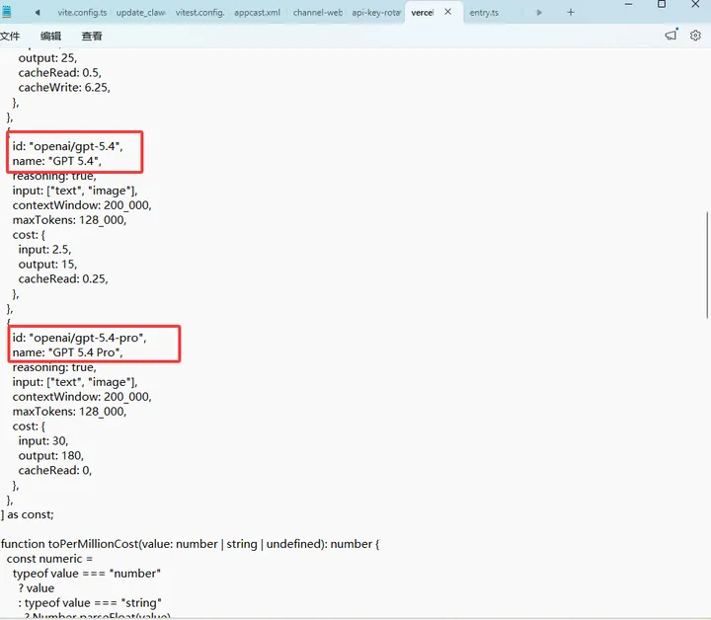This screenshot has width=711, height=620.
Task: Click the line input: 2.5,
Action: pyautogui.click(x=44, y=249)
